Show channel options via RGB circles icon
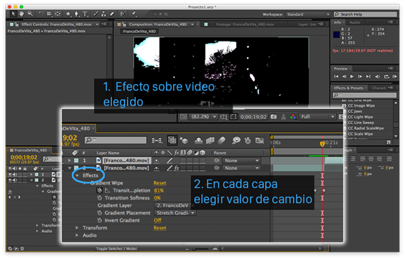Image resolution: width=405 pixels, height=259 pixels. point(293,117)
